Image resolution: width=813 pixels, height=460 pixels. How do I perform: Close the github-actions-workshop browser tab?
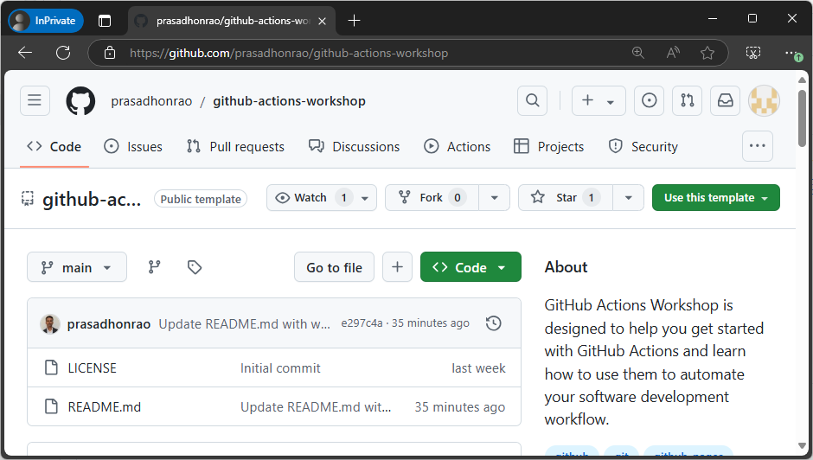click(x=322, y=21)
